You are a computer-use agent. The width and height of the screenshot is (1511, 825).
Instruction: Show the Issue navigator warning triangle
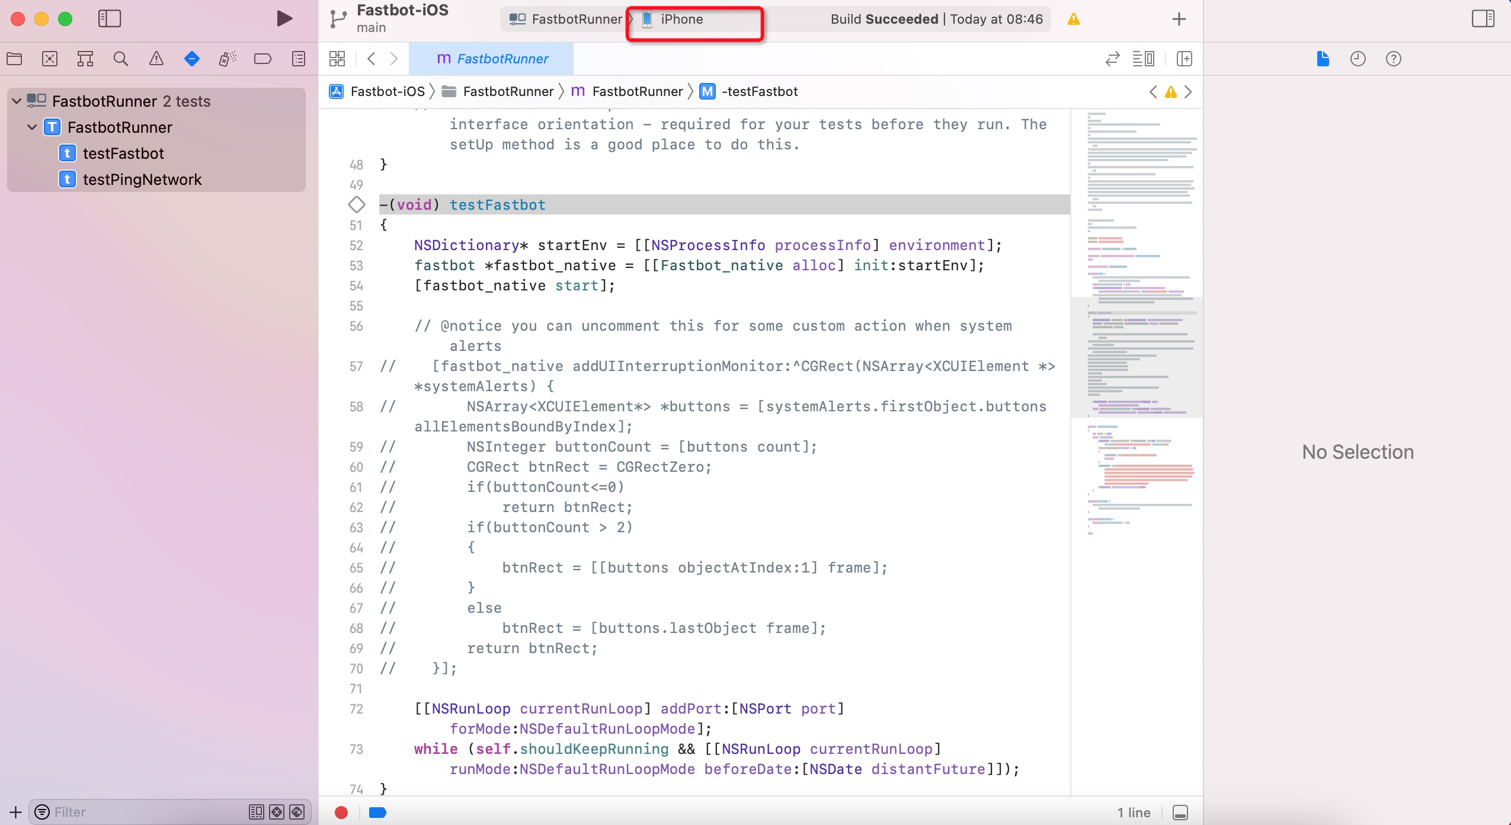pos(156,59)
